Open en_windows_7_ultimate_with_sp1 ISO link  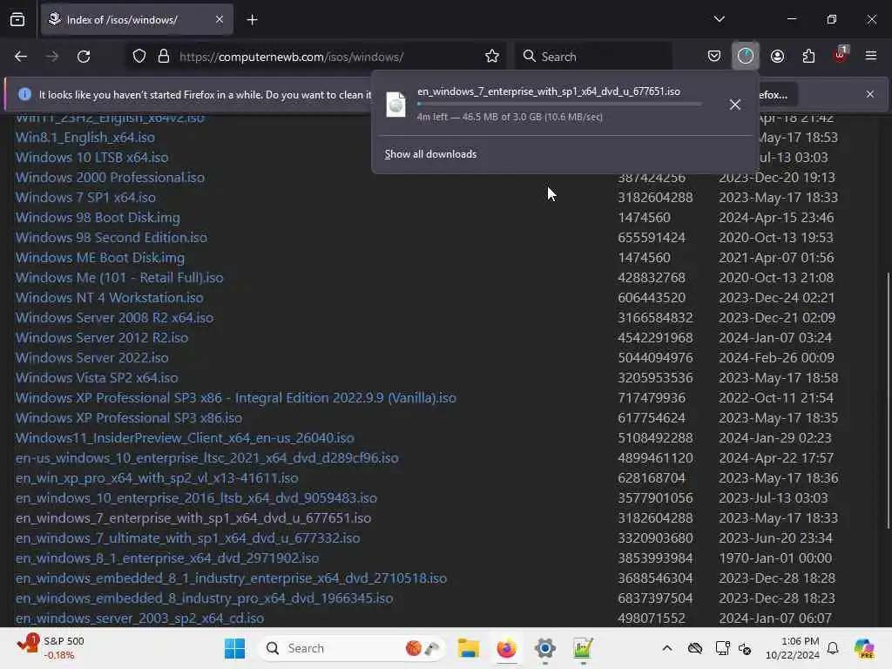click(x=188, y=538)
